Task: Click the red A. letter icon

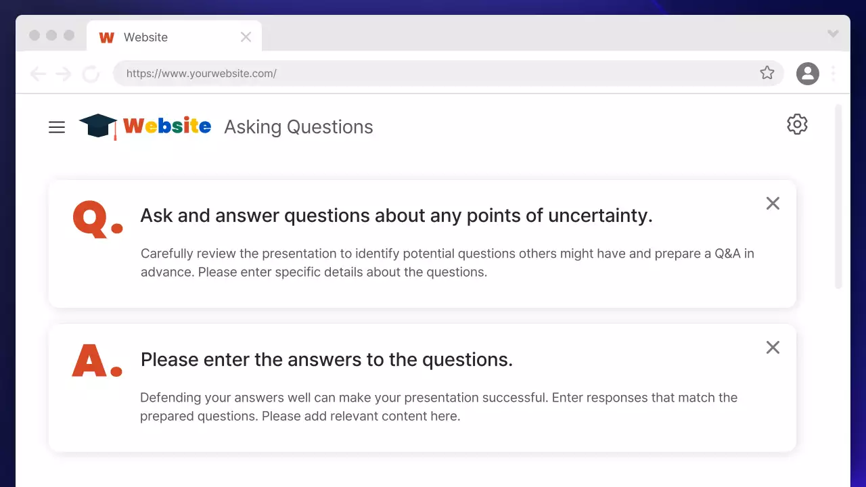Action: point(97,361)
